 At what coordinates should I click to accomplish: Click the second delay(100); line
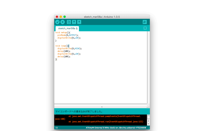pos(64,57)
